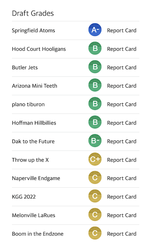Open Report Card for Arizona Mini Teeth
This screenshot has width=148, height=247.
[x=122, y=86]
